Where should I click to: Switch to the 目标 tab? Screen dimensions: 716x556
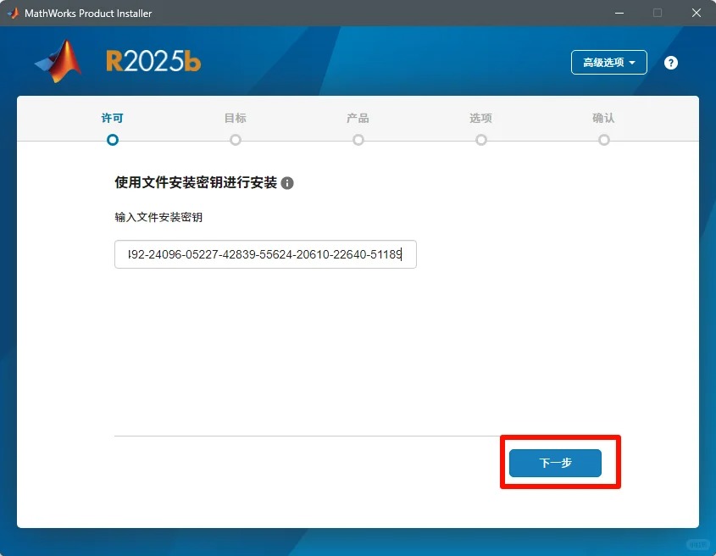click(236, 119)
